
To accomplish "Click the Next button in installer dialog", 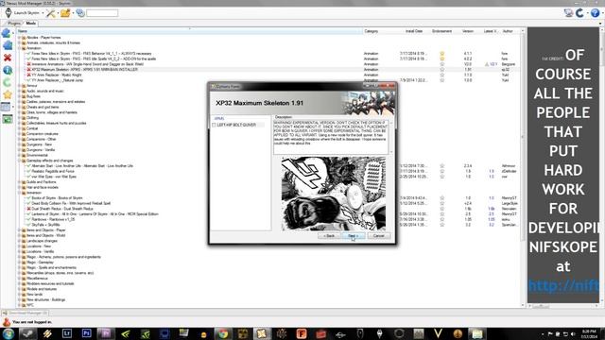I will point(354,236).
